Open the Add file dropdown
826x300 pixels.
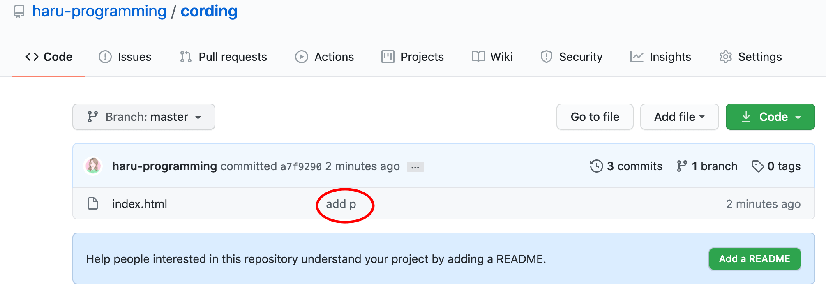tap(679, 116)
